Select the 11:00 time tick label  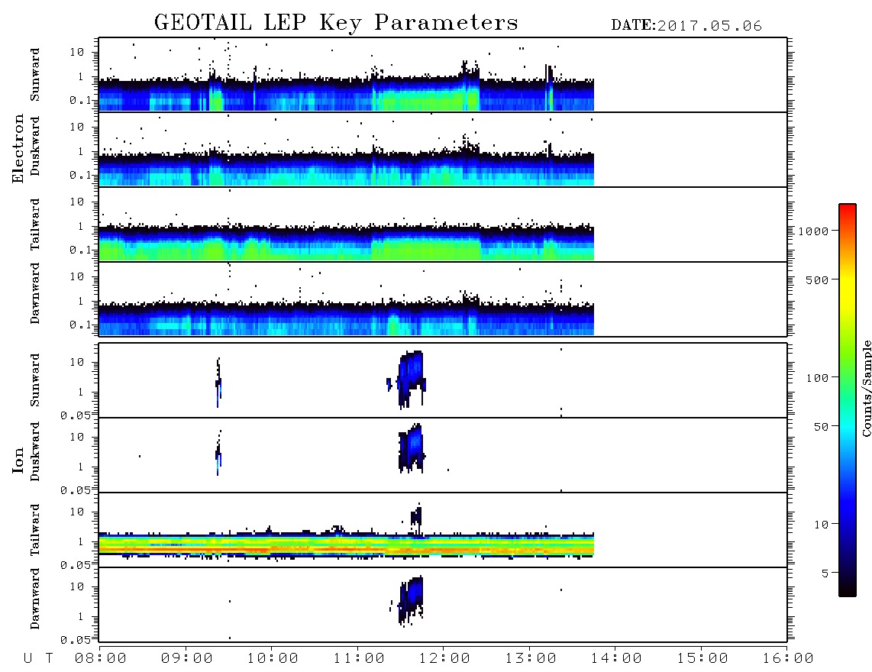(359, 659)
